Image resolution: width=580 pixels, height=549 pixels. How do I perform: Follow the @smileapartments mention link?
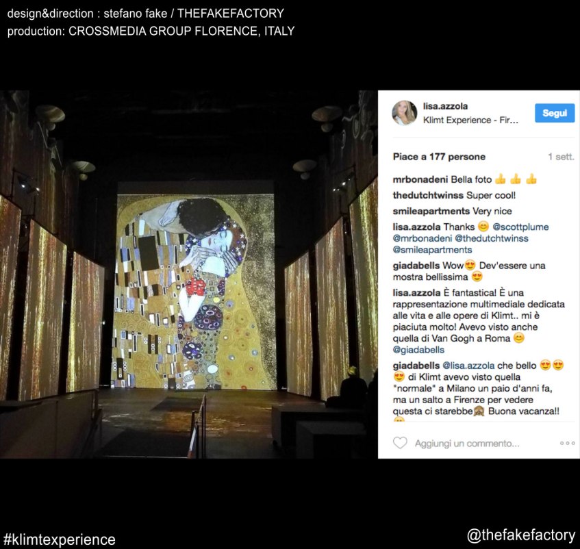(432, 250)
